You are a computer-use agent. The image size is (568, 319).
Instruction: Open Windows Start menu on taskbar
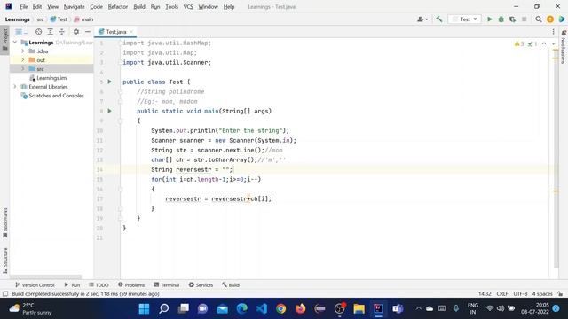(x=144, y=308)
